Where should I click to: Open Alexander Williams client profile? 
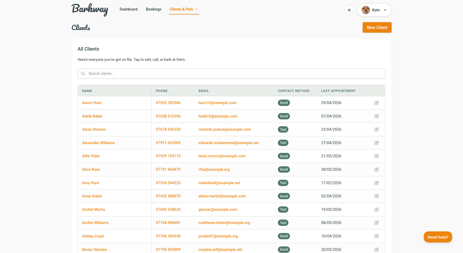pos(98,143)
